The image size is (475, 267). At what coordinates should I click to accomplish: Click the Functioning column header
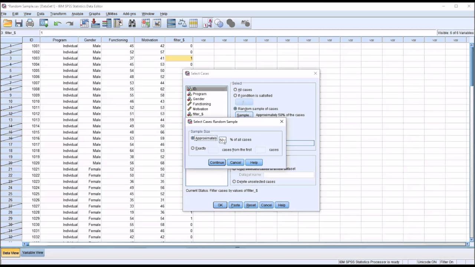[118, 40]
